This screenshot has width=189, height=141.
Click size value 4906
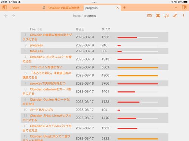(x=105, y=75)
